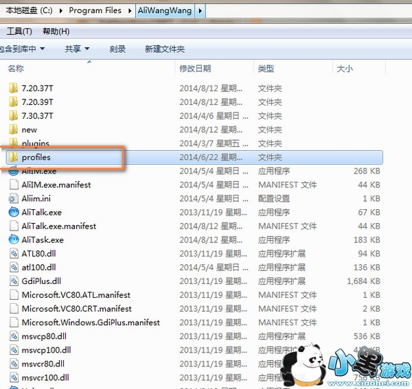Click the Aliim.ini settings file icon
The height and width of the screenshot is (389, 412).
[14, 198]
